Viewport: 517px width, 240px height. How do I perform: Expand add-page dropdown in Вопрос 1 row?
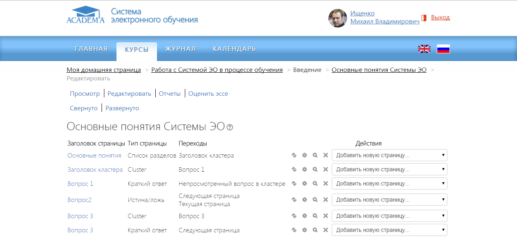389,183
